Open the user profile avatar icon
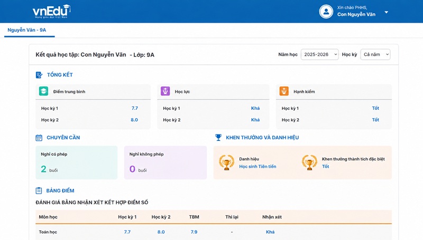 (x=326, y=12)
